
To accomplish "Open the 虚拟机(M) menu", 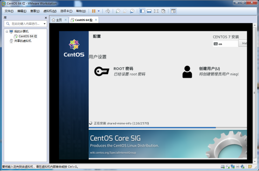I will click(50, 11).
